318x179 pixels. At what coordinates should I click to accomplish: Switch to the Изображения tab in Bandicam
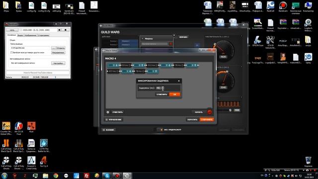(x=30, y=35)
